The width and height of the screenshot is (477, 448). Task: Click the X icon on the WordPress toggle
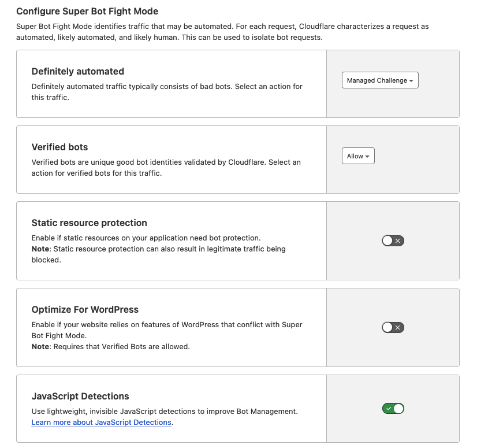click(x=398, y=328)
